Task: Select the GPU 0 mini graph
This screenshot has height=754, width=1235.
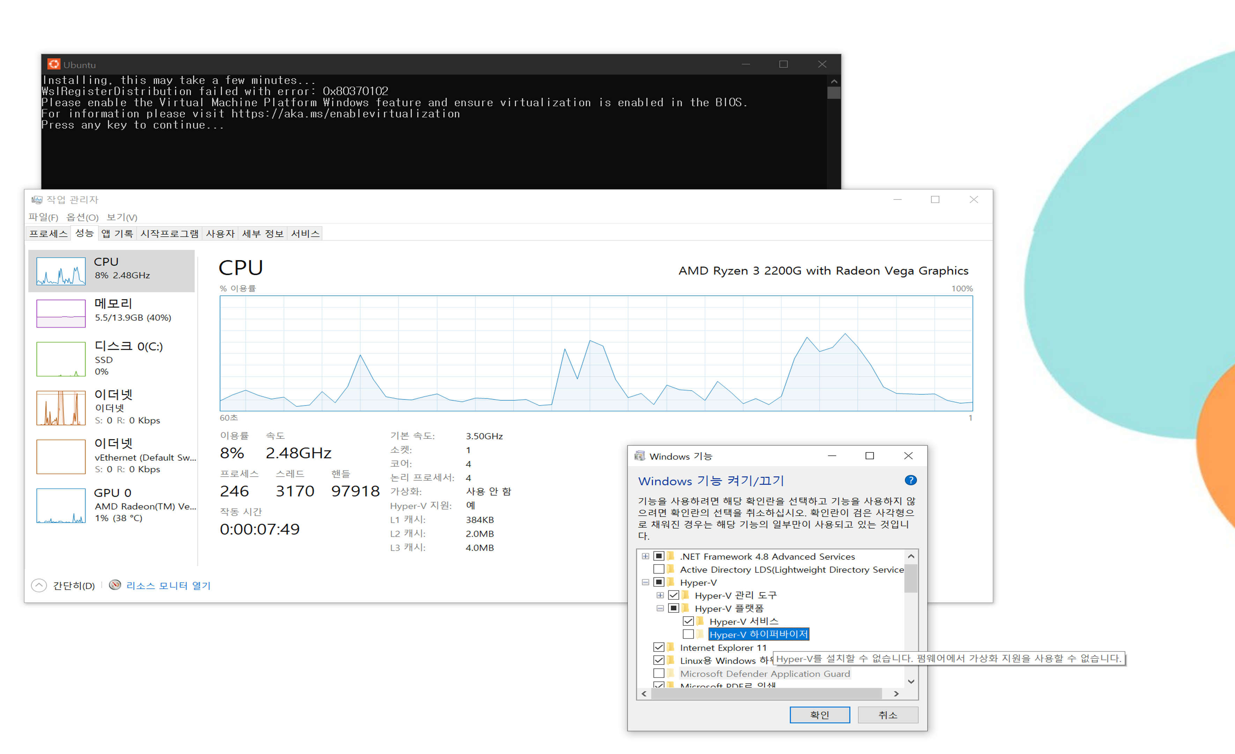Action: (61, 506)
